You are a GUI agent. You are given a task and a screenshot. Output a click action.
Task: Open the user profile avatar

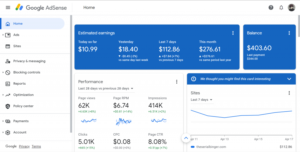click(x=292, y=8)
